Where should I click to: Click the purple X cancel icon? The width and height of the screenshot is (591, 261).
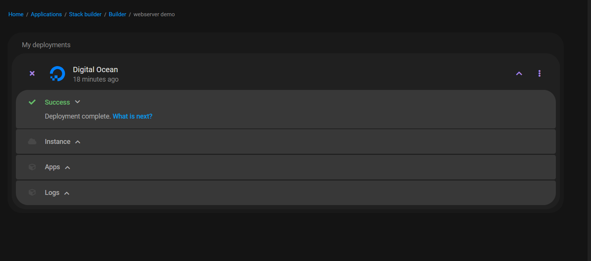(x=32, y=73)
